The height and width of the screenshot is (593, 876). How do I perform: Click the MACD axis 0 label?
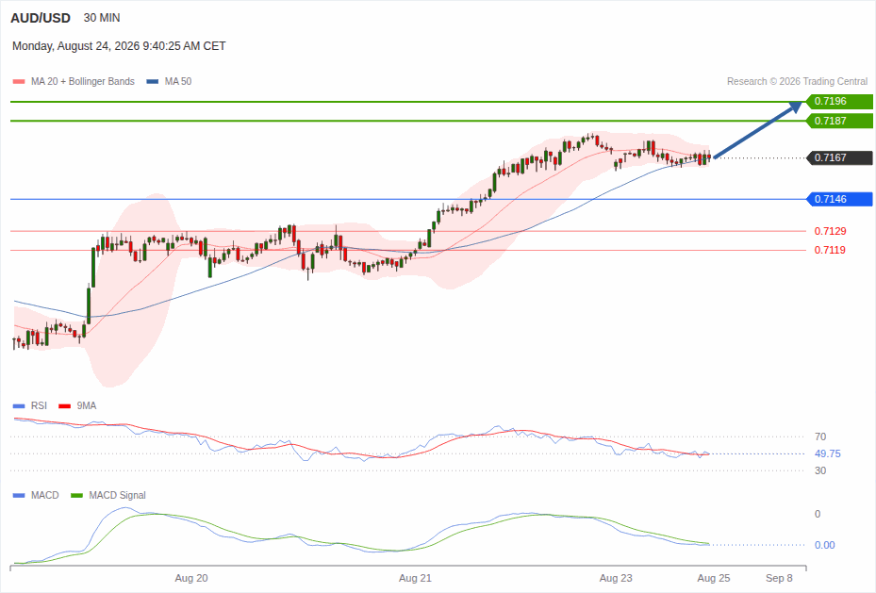tap(818, 514)
